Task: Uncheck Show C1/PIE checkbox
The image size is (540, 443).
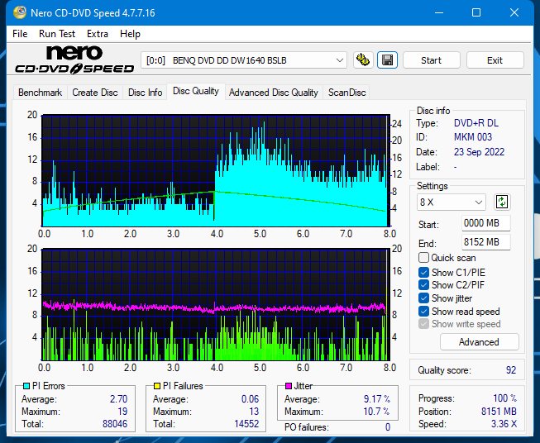Action: click(423, 272)
